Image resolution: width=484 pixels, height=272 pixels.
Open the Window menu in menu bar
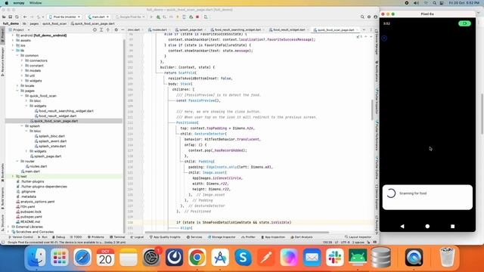tap(36, 3)
